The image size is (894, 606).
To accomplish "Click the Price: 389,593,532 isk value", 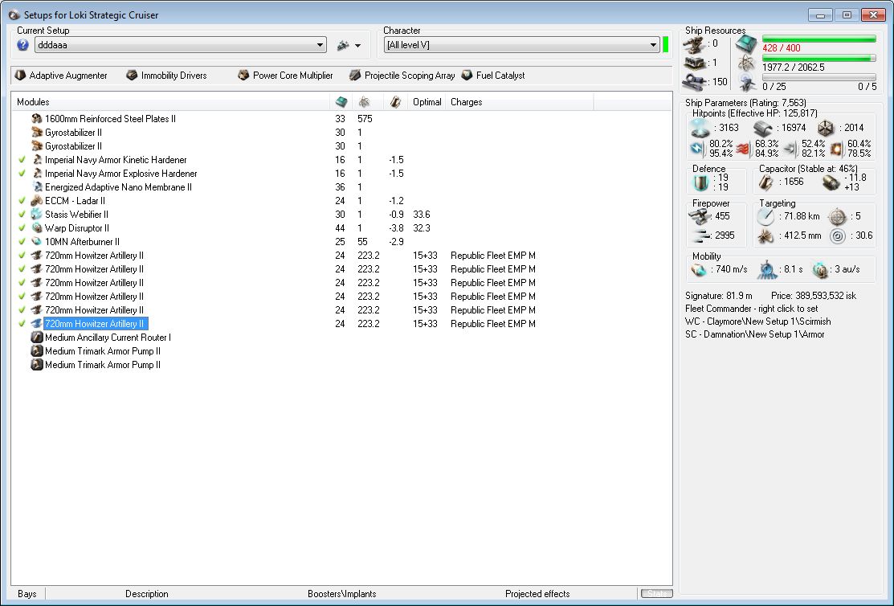I will pos(814,296).
